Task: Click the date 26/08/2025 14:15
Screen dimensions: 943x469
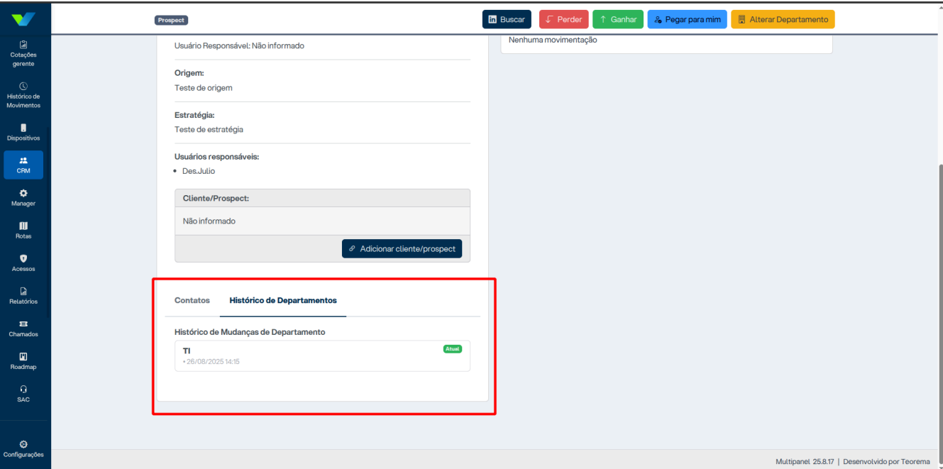Action: [x=211, y=362]
